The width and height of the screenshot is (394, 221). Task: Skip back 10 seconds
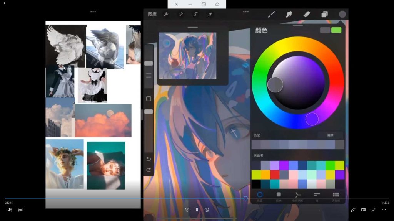pos(187,210)
